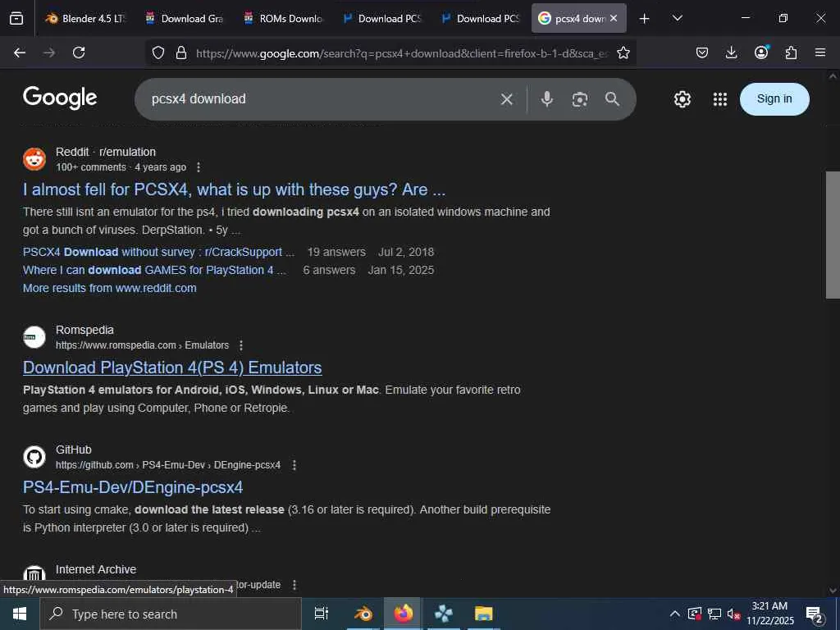Open options menu for Reddit result
This screenshot has height=630, width=840.
pos(199,167)
